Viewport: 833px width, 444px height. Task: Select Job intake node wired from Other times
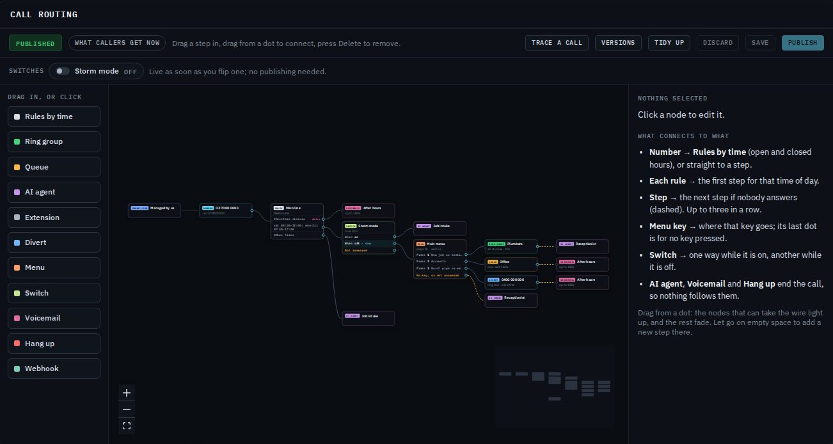click(x=369, y=318)
